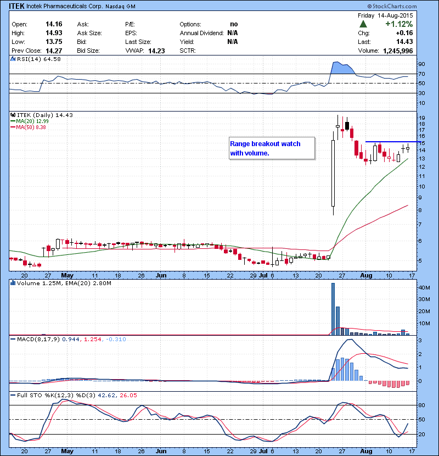Click the Last price 14.43 in header
The width and height of the screenshot is (439, 456).
point(404,42)
